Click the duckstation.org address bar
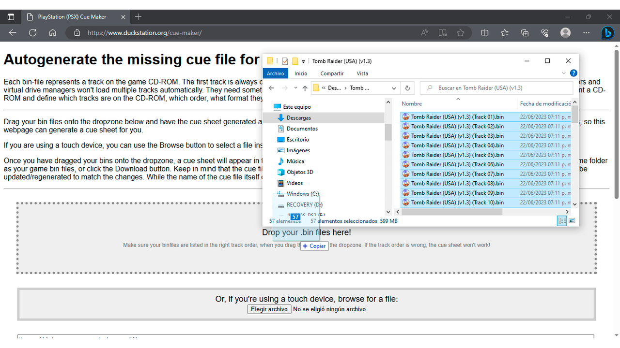The height and width of the screenshot is (348, 620). pyautogui.click(x=242, y=33)
